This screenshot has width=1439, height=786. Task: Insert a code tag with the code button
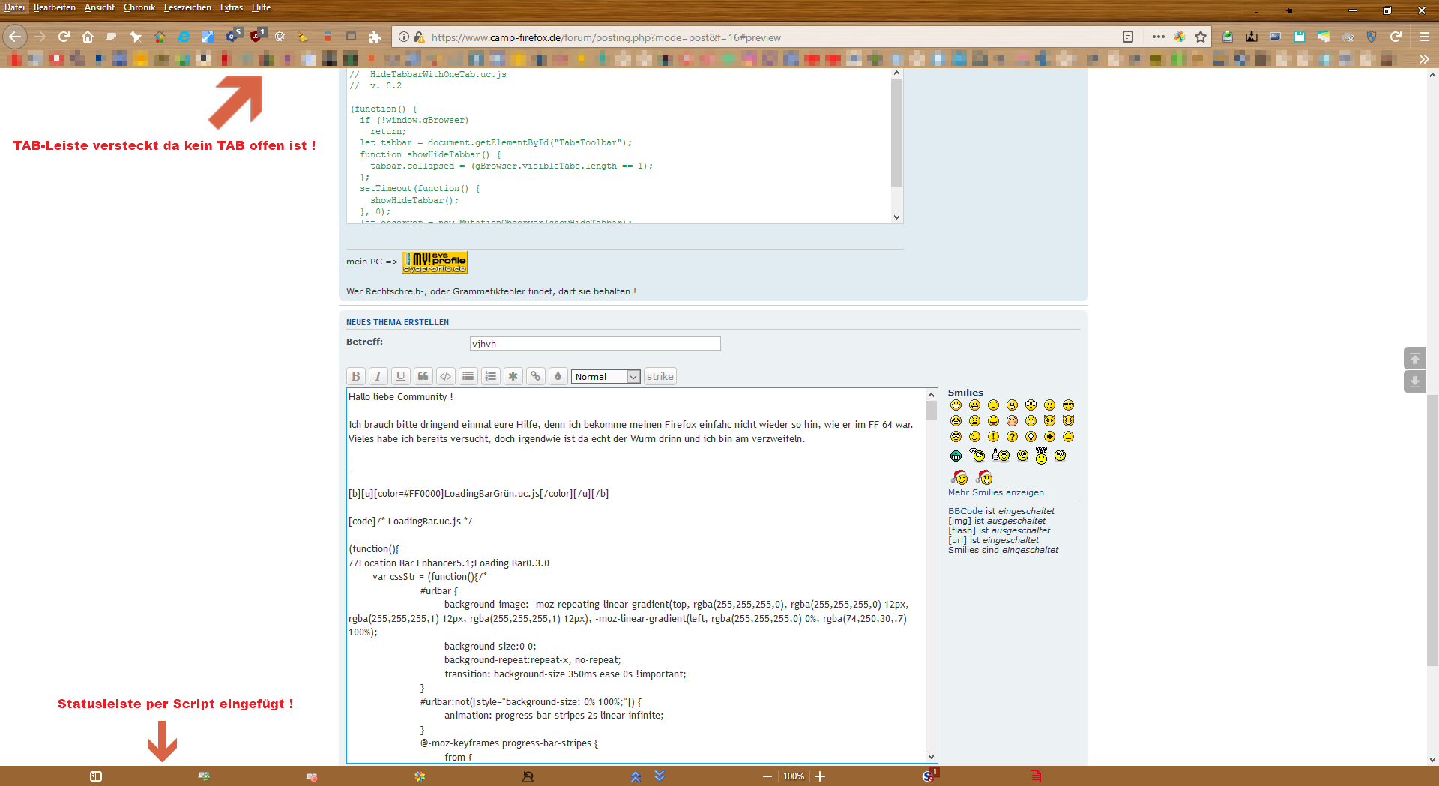(445, 376)
